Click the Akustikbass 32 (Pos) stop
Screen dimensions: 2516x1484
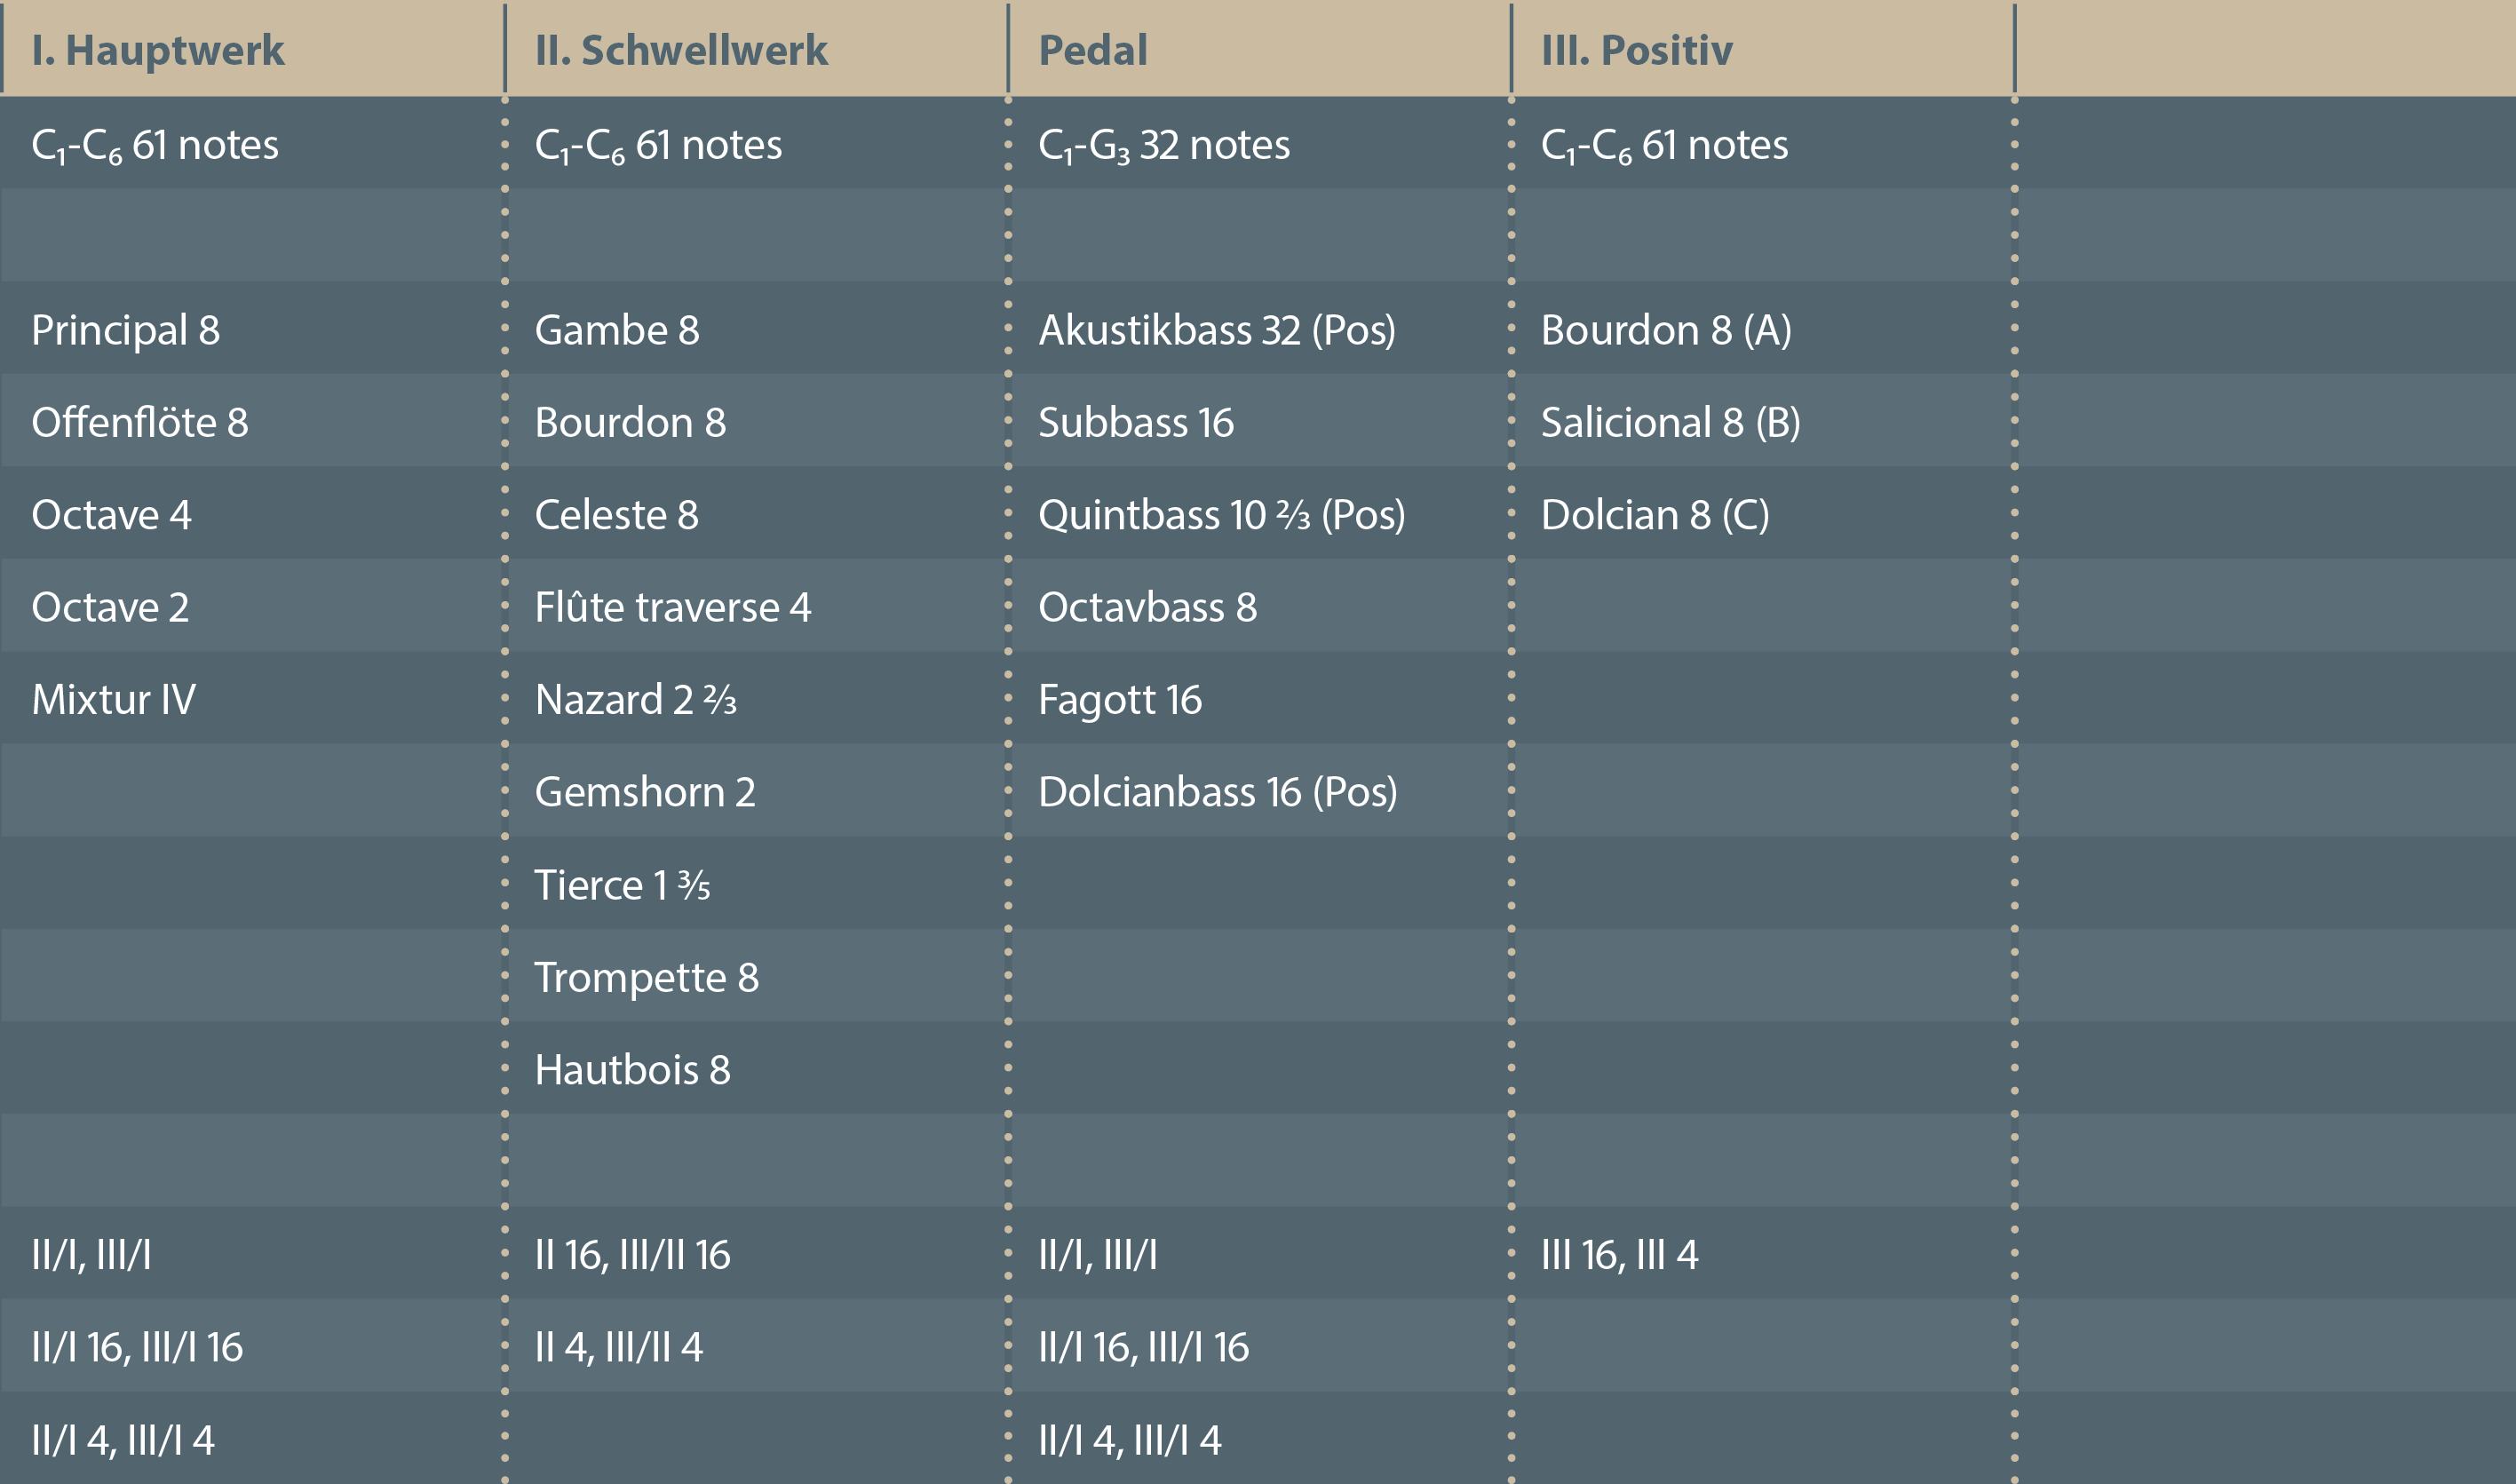pos(1217,330)
